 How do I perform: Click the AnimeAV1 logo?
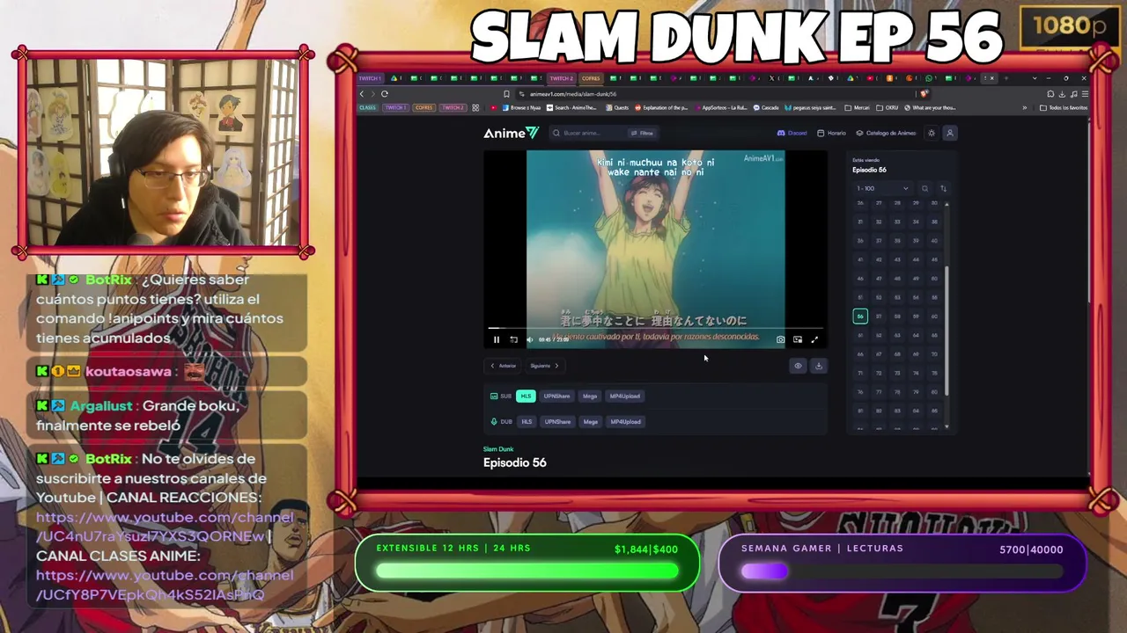pyautogui.click(x=511, y=133)
